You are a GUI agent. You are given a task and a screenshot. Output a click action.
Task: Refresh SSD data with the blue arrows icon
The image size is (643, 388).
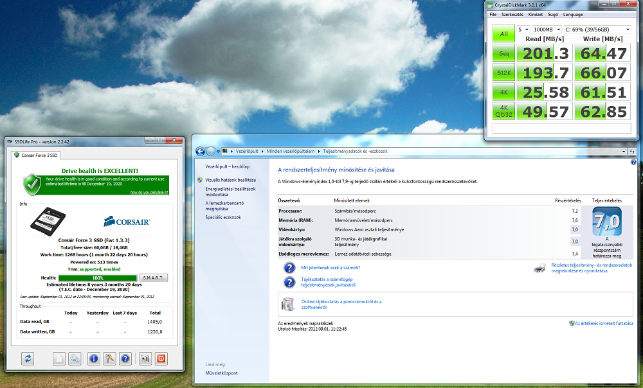28,359
